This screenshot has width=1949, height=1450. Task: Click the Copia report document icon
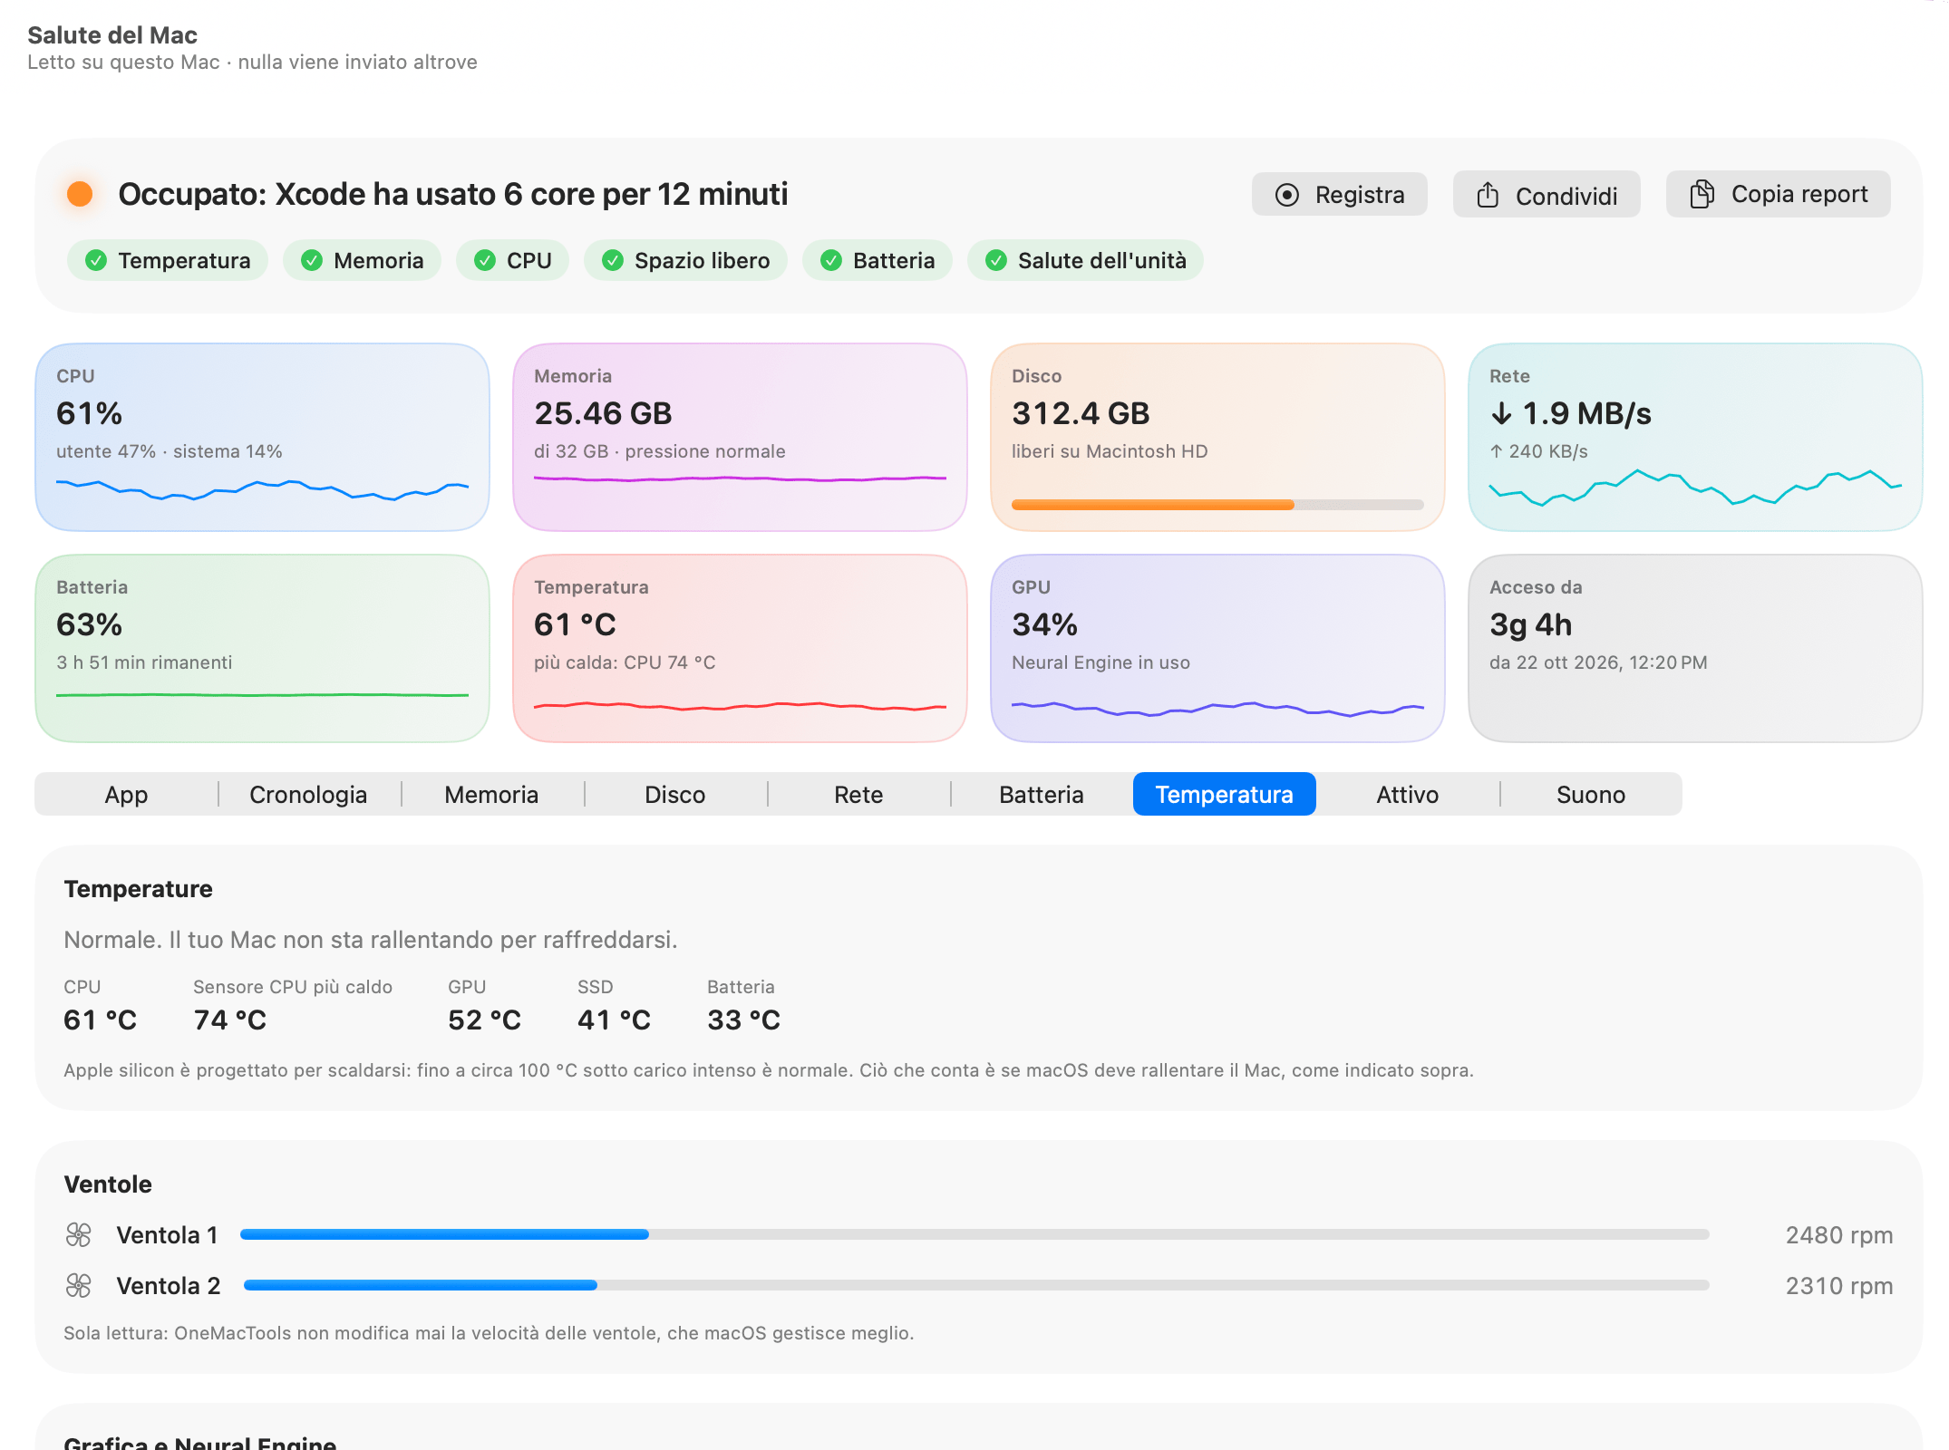tap(1702, 194)
